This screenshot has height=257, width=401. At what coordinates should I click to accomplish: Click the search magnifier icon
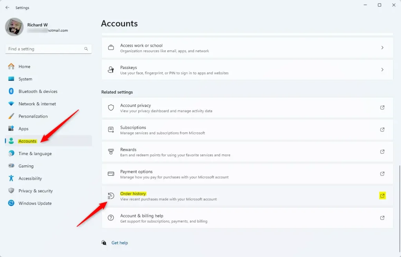click(86, 49)
